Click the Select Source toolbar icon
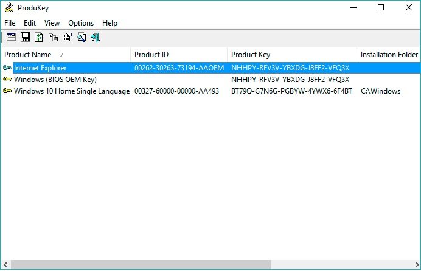This screenshot has height=271, width=421. [11, 38]
